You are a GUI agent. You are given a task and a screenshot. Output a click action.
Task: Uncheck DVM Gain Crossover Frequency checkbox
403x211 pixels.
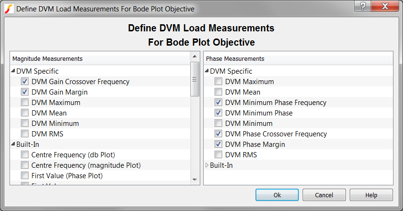(x=25, y=82)
